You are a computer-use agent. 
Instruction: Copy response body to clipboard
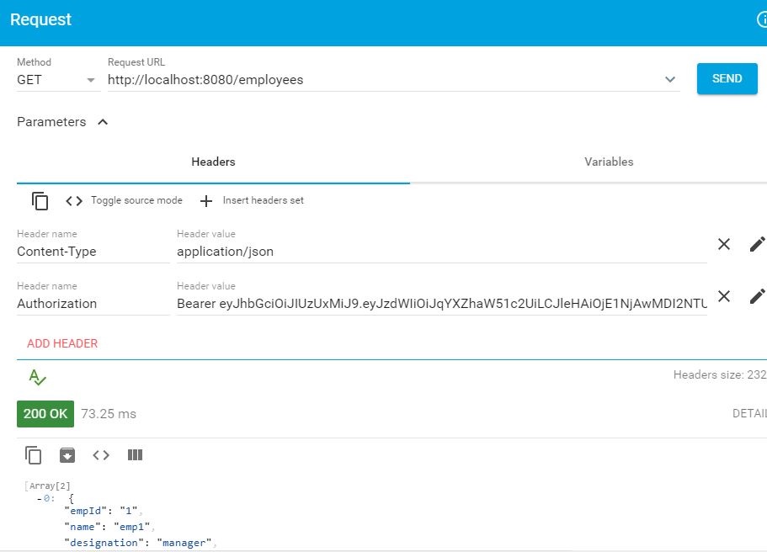(34, 455)
